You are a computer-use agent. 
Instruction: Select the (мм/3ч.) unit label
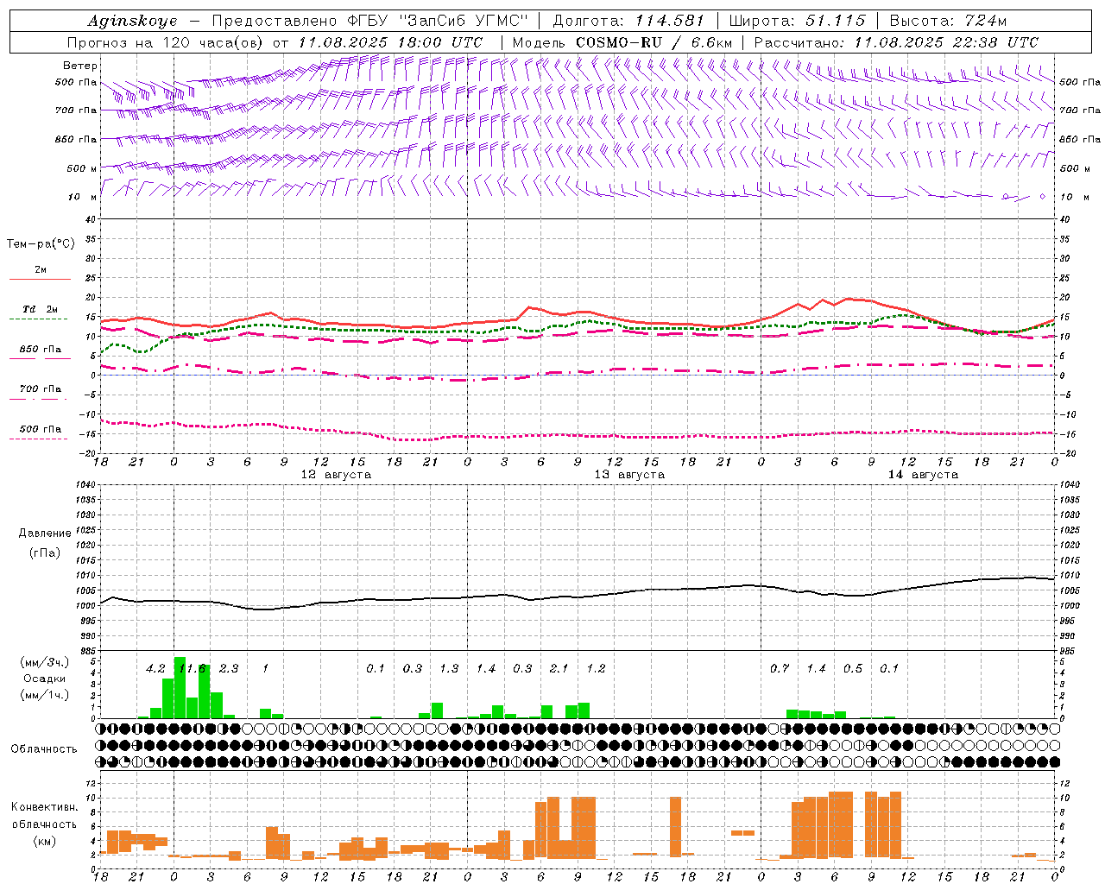[x=44, y=662]
